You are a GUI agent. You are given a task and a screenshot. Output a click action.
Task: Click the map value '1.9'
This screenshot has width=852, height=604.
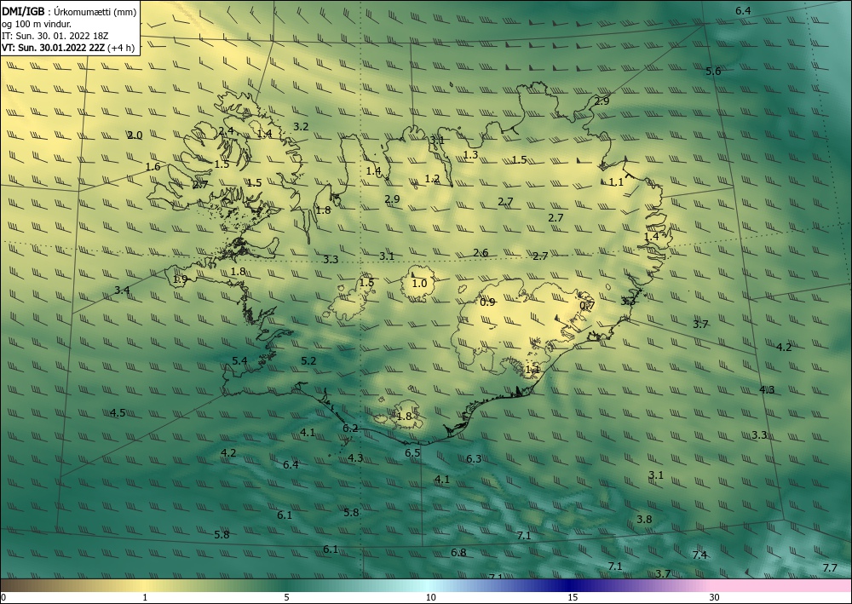(x=180, y=279)
